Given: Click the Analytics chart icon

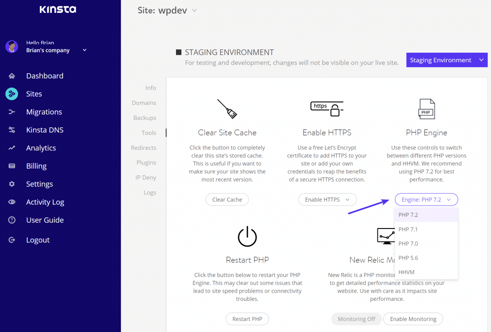Looking at the screenshot, I should [x=12, y=148].
